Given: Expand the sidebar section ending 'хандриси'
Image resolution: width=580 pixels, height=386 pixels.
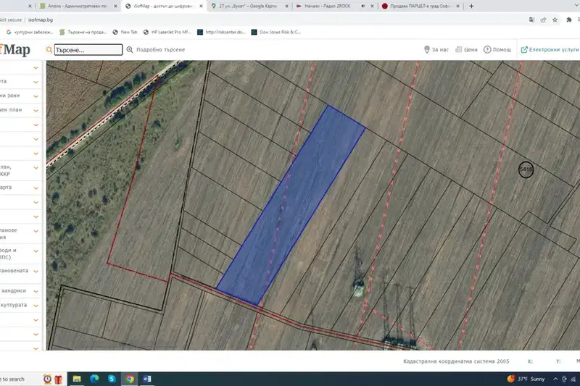Looking at the screenshot, I should (36, 291).
